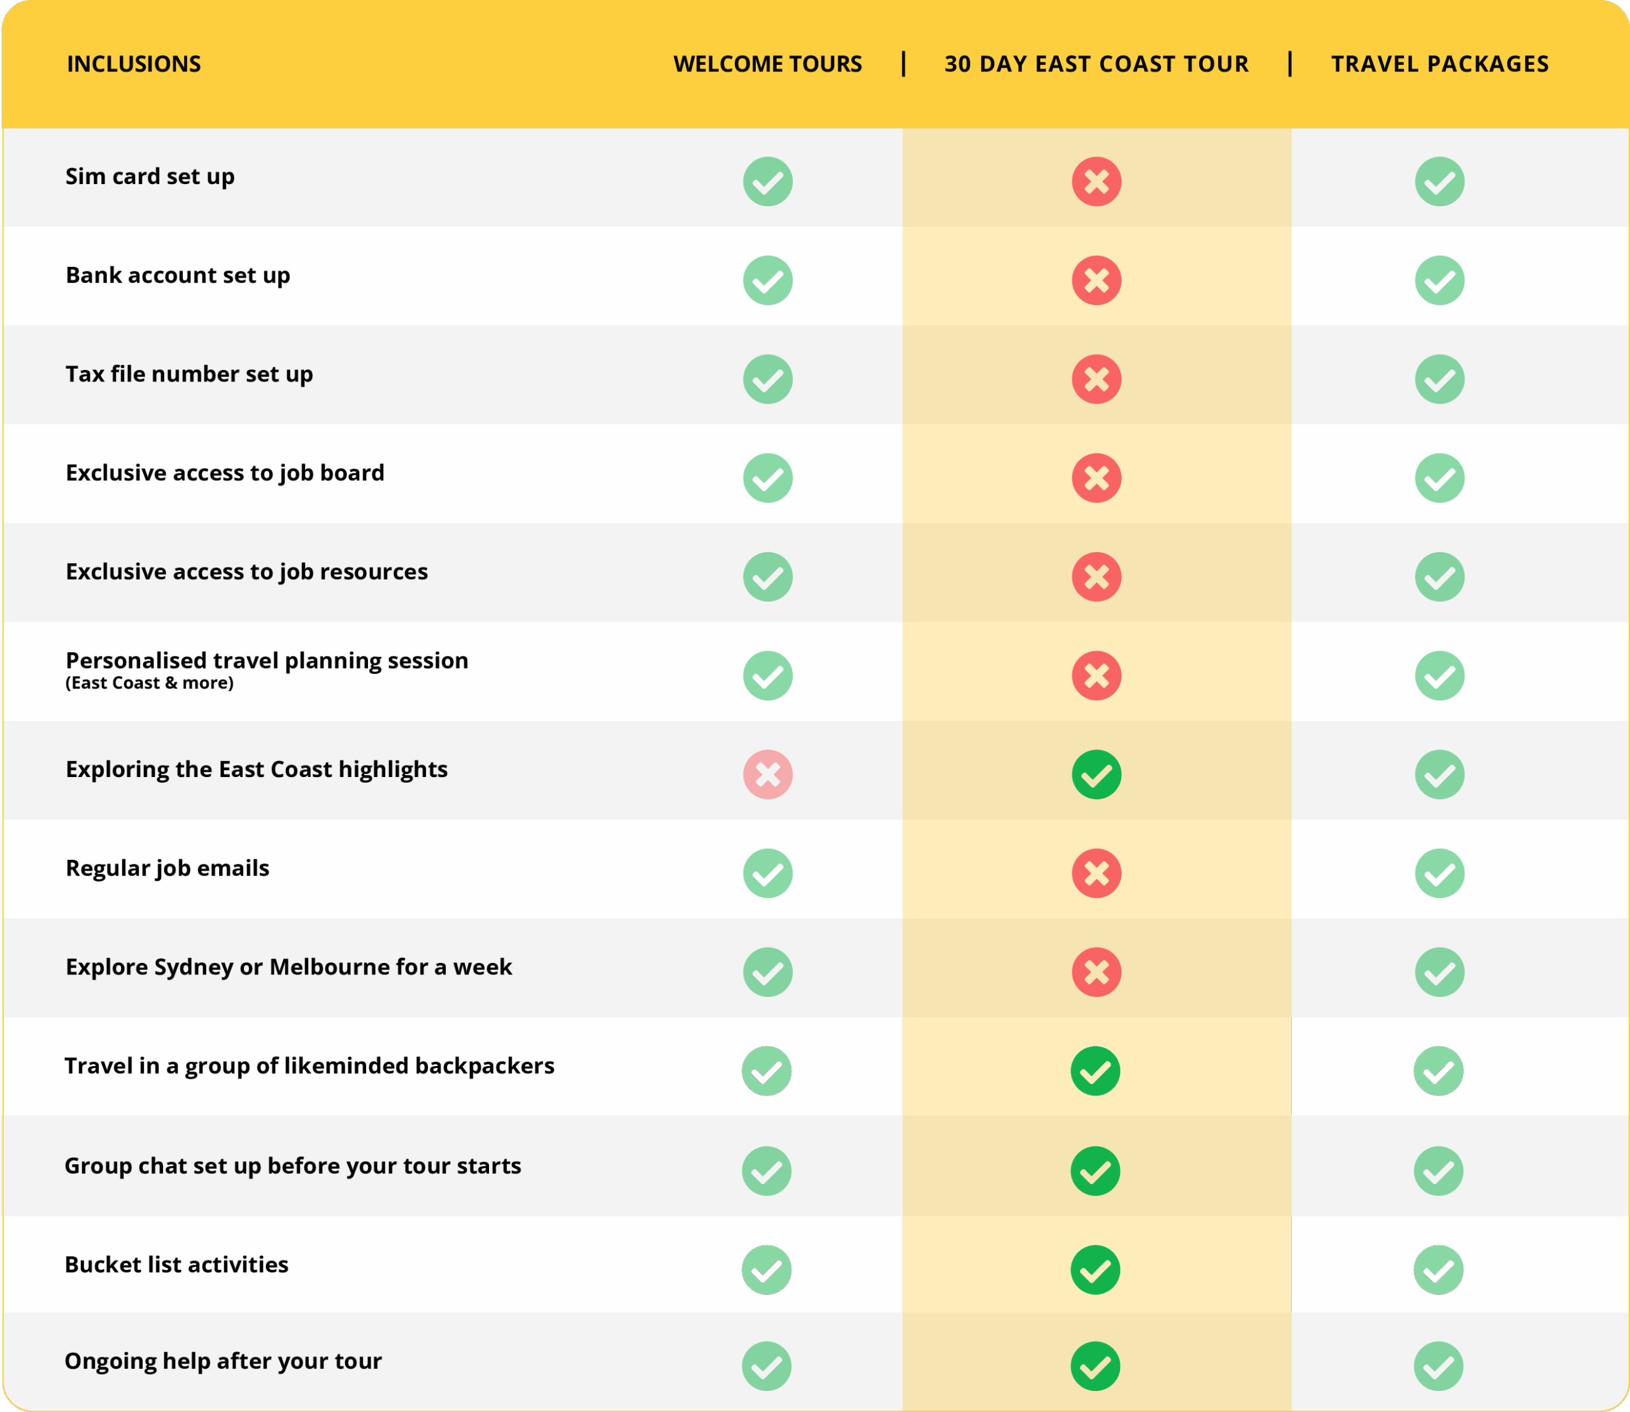Click Travel Packages checkmark for Bucket list activities

coord(1438,1269)
